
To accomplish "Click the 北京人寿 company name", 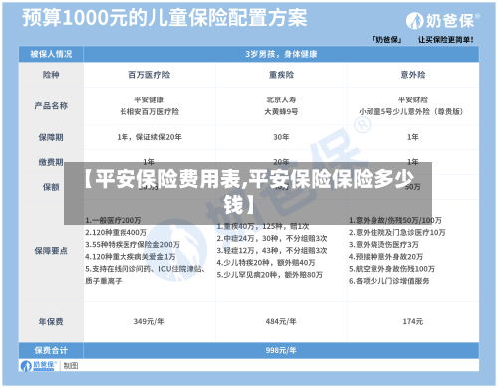I will pos(281,99).
